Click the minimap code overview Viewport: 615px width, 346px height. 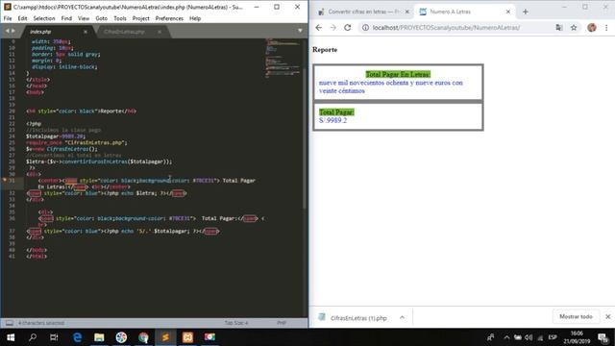pos(282,58)
